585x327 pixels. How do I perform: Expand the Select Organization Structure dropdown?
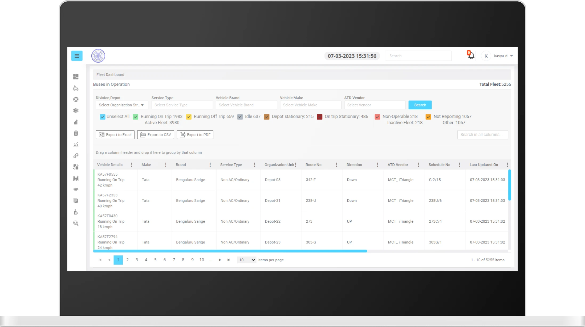122,105
